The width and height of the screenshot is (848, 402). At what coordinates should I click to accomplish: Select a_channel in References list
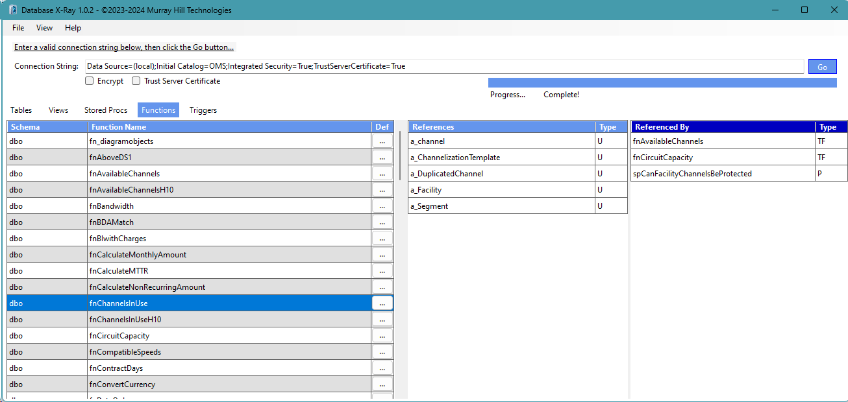[x=502, y=141]
